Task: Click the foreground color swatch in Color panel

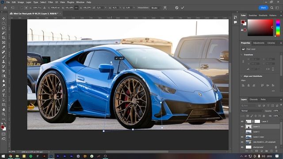Action: click(x=243, y=22)
